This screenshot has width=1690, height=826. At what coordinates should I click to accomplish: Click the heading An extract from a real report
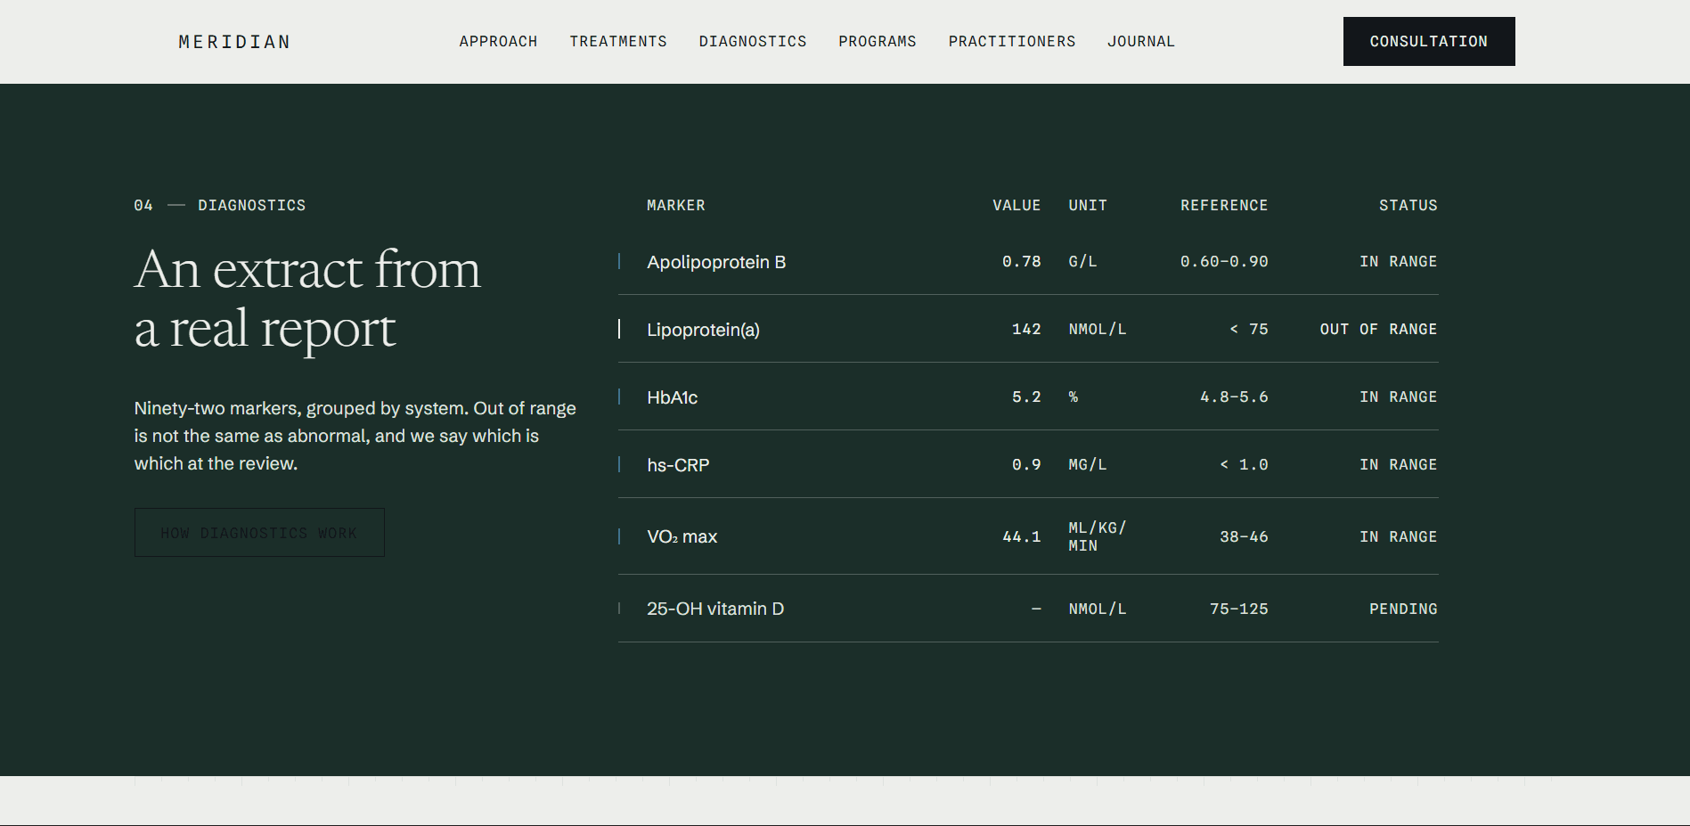coord(307,299)
